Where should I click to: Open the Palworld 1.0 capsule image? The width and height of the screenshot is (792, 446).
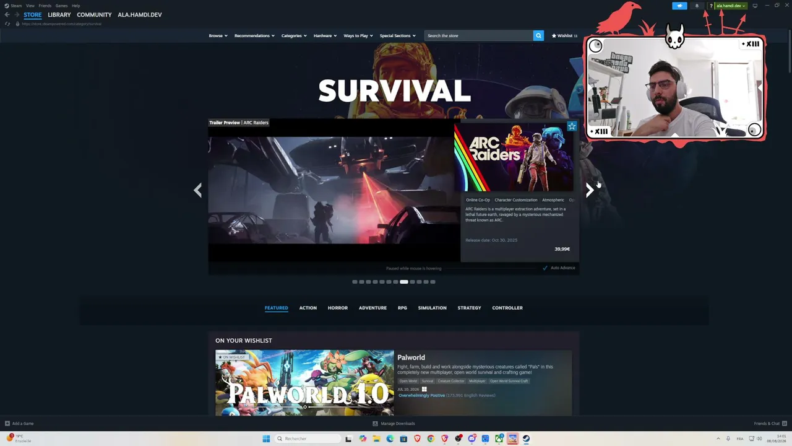click(304, 383)
